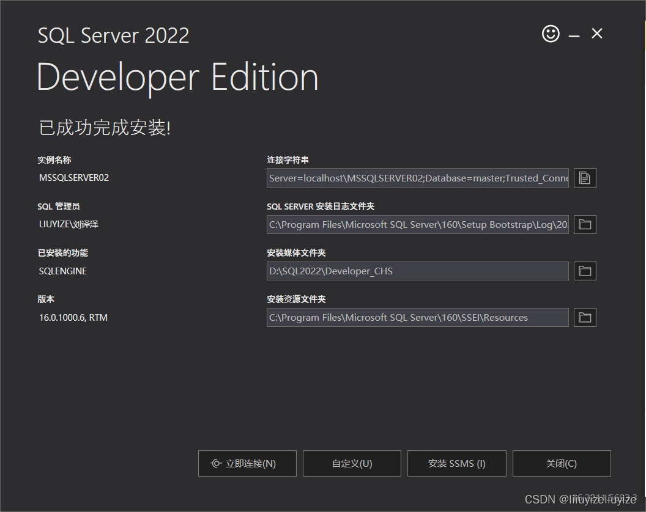
Task: Click the administrator value LIUYIZE\刘泽泽
Action: [69, 224]
